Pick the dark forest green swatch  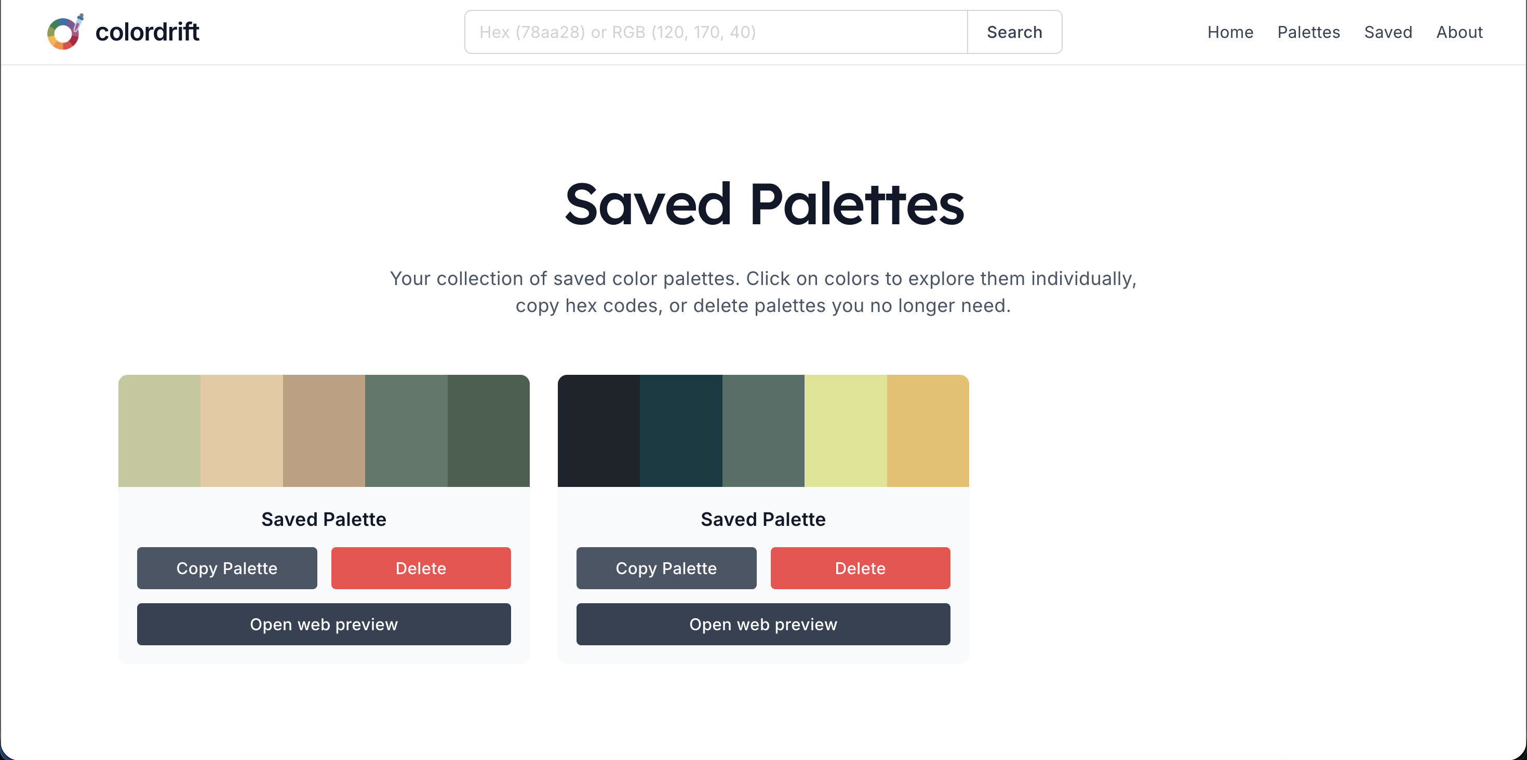pyautogui.click(x=488, y=431)
